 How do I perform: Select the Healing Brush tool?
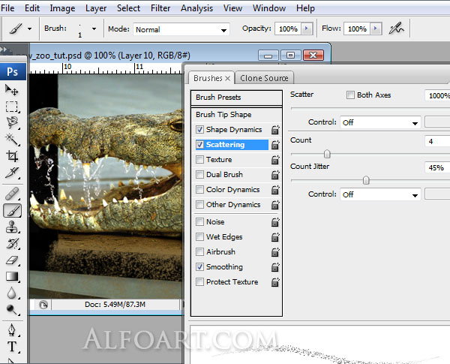click(x=12, y=194)
